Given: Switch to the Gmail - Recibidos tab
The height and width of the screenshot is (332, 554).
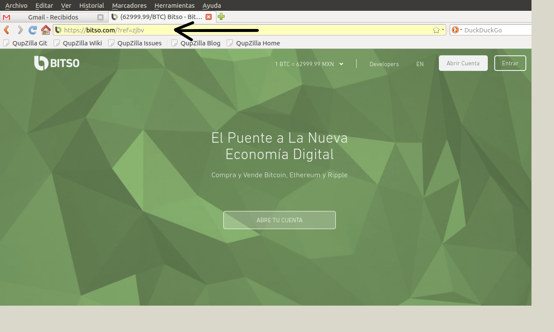Looking at the screenshot, I should [53, 17].
